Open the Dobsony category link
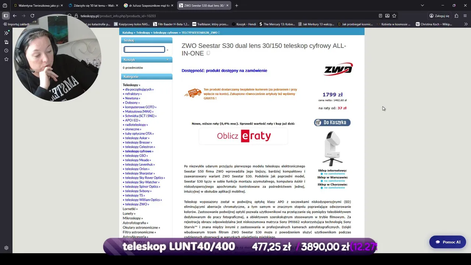The height and width of the screenshot is (265, 471). [x=131, y=103]
